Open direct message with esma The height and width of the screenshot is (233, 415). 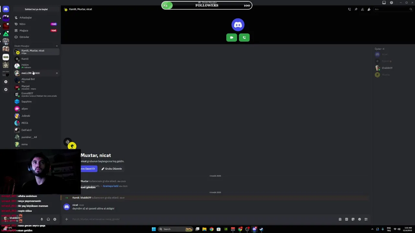36,144
